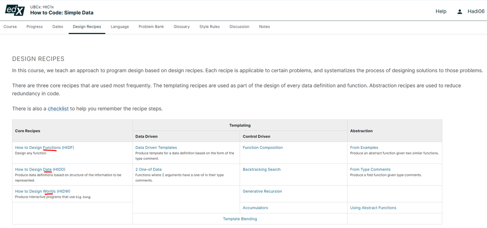Open How to Design Data (HtDD) link
Screen dimensions: 487x228
40,170
